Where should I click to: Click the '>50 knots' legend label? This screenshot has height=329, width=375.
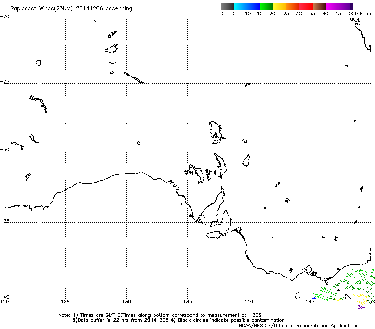[x=360, y=14]
